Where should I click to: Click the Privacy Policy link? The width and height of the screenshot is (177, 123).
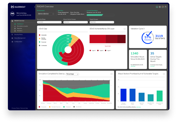pos(16,108)
